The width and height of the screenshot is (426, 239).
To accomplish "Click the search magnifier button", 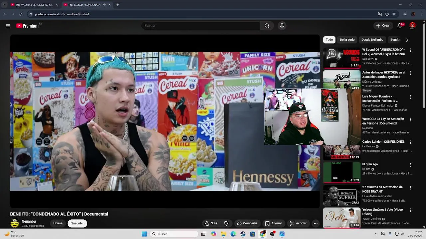I will [x=267, y=26].
